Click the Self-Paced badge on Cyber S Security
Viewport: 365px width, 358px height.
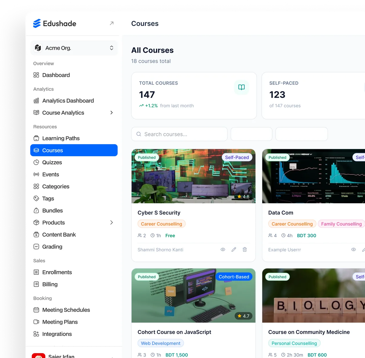coord(237,157)
